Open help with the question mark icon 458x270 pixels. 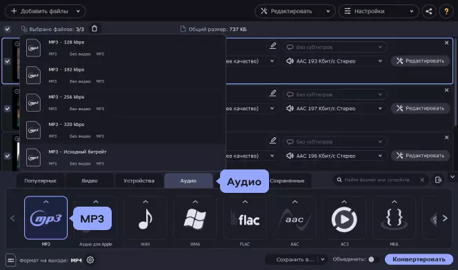[446, 12]
